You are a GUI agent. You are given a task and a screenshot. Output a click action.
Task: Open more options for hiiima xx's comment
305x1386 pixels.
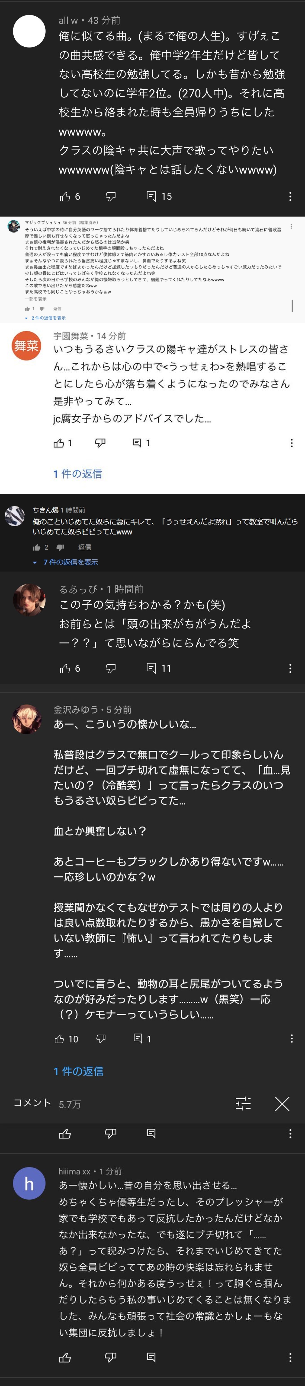click(x=290, y=1358)
